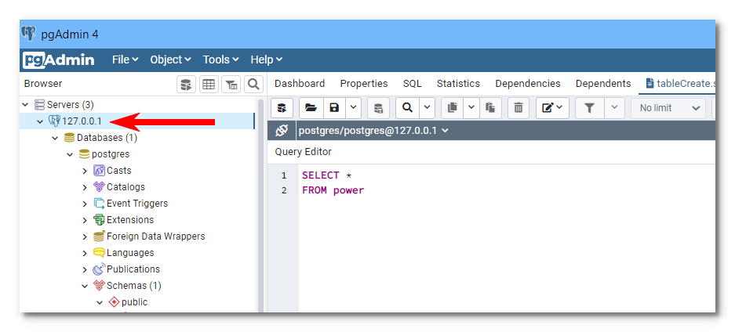
Task: Open the Edit pencil dropdown button
Action: click(552, 108)
